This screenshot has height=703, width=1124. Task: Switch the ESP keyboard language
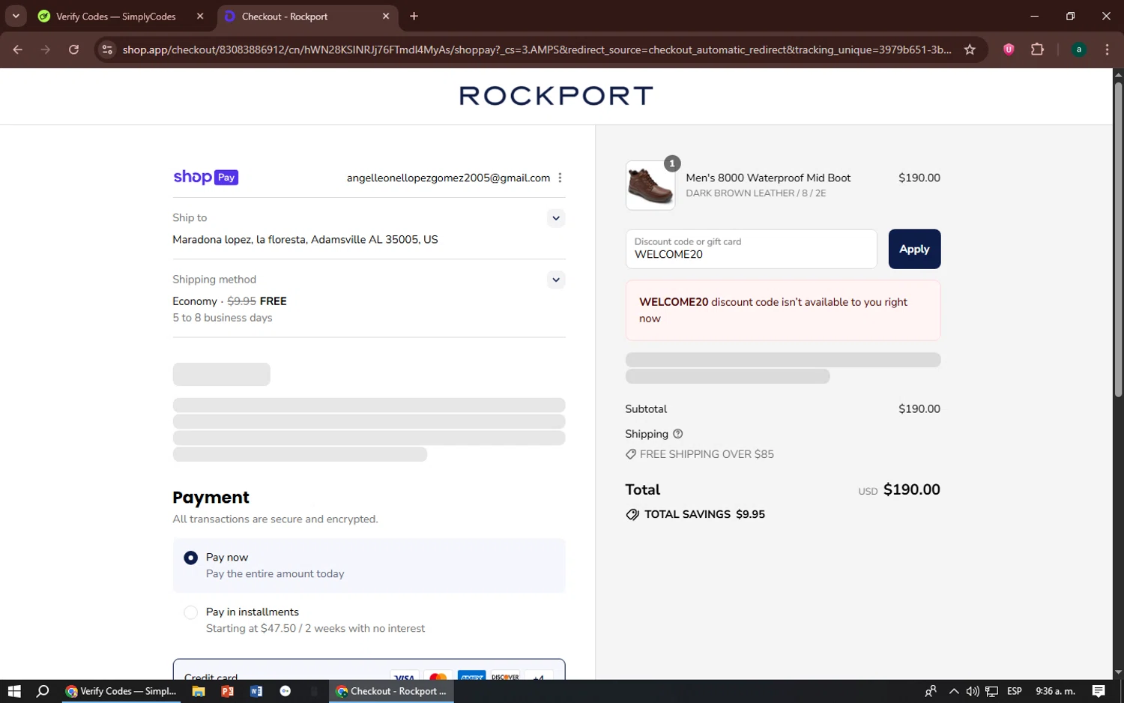tap(1015, 691)
